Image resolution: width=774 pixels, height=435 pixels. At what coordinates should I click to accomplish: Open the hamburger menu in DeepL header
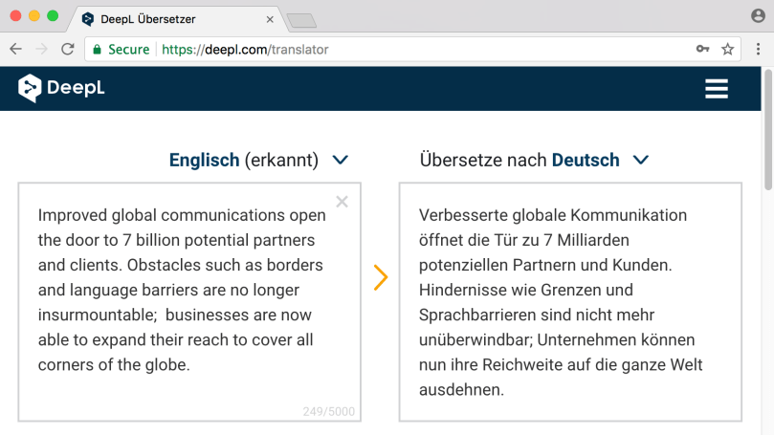point(716,89)
